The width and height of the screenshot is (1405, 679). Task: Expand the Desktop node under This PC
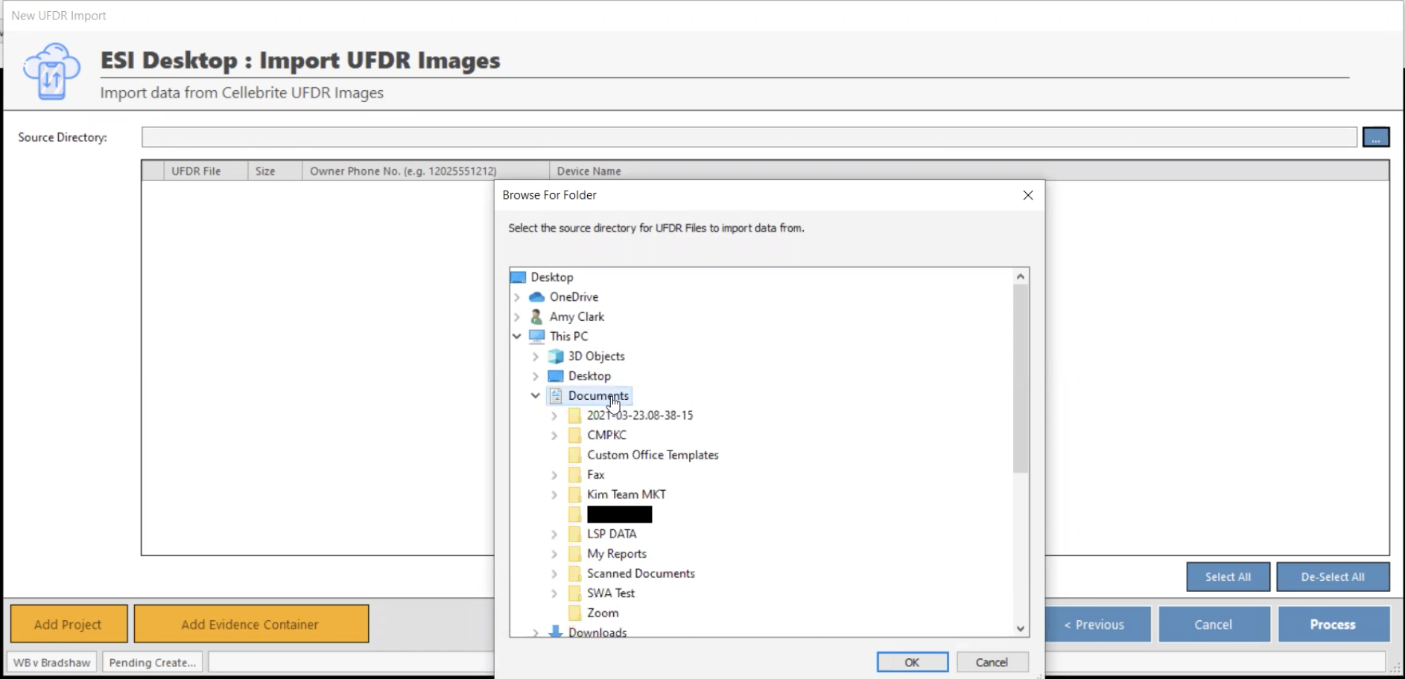[536, 376]
